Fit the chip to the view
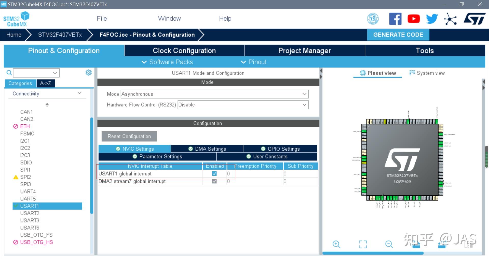Image resolution: width=489 pixels, height=259 pixels. 363,244
